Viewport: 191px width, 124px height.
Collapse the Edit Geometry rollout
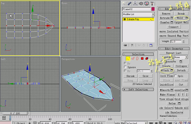coord(174,49)
